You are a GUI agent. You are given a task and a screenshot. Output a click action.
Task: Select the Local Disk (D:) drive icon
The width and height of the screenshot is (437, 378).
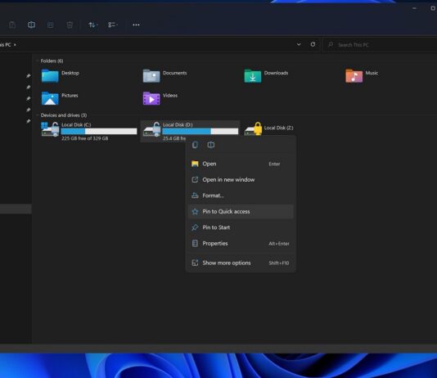(152, 129)
